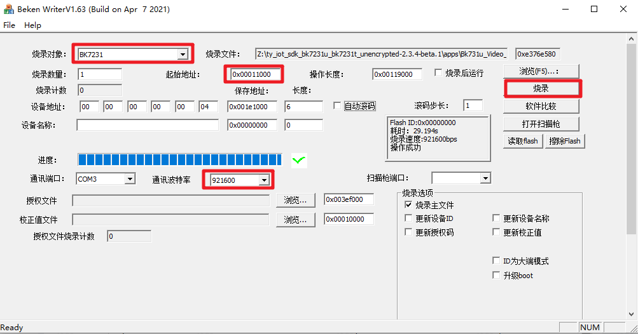Image resolution: width=638 pixels, height=334 pixels.
Task: Check the 更新设备ID option
Action: point(408,218)
